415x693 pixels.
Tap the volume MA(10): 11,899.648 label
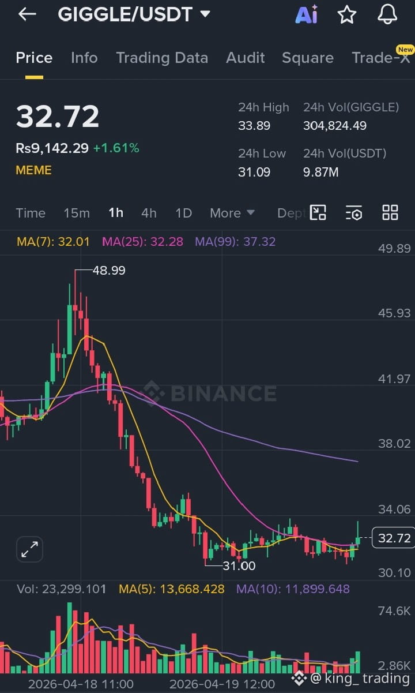coord(293,589)
